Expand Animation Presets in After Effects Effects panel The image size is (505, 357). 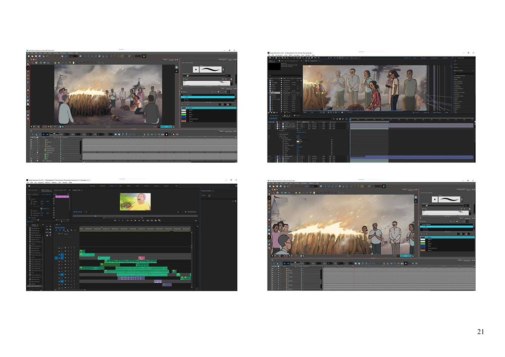[x=454, y=76]
